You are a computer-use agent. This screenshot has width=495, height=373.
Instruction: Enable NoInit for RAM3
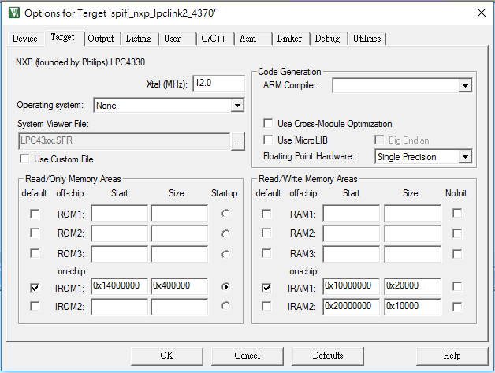457,254
